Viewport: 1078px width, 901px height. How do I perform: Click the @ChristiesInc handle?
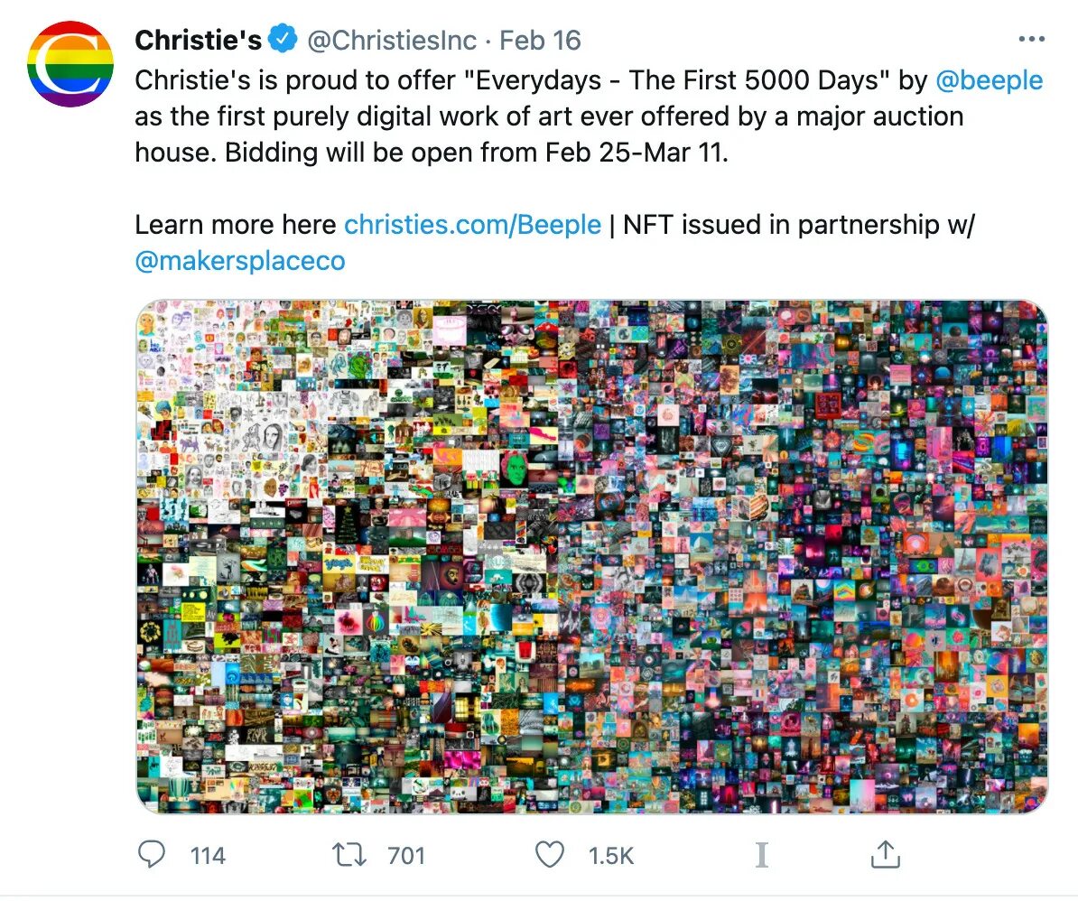pyautogui.click(x=391, y=41)
